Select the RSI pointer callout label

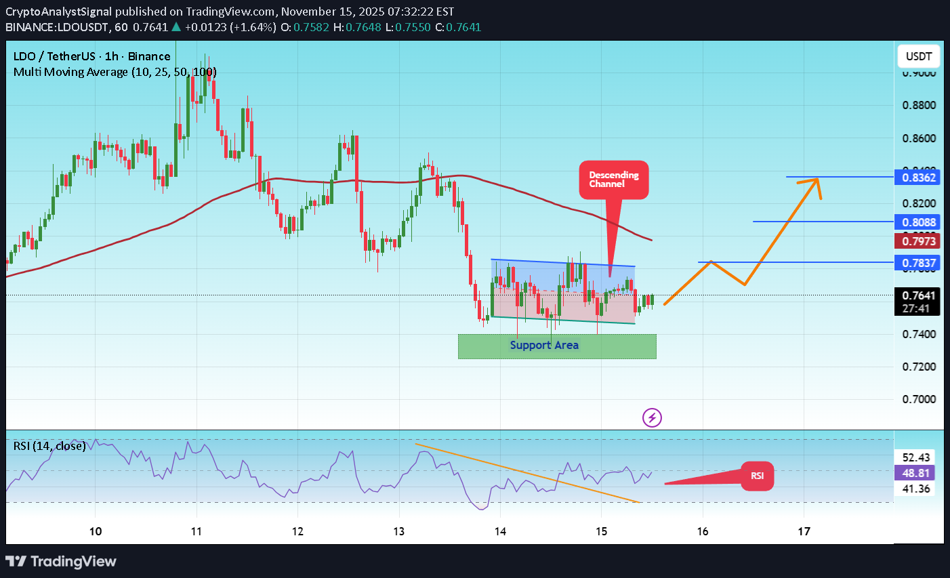(758, 476)
